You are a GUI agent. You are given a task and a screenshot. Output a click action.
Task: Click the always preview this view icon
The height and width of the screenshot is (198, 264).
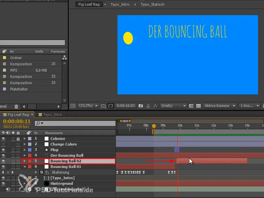point(73,106)
